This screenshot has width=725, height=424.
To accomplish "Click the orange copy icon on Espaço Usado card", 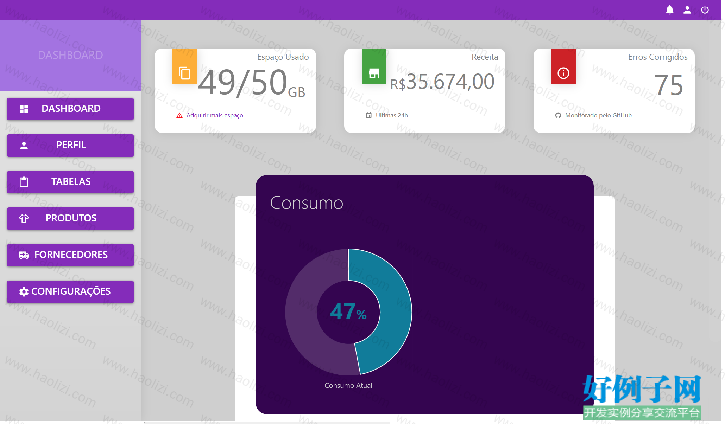I will pos(184,73).
